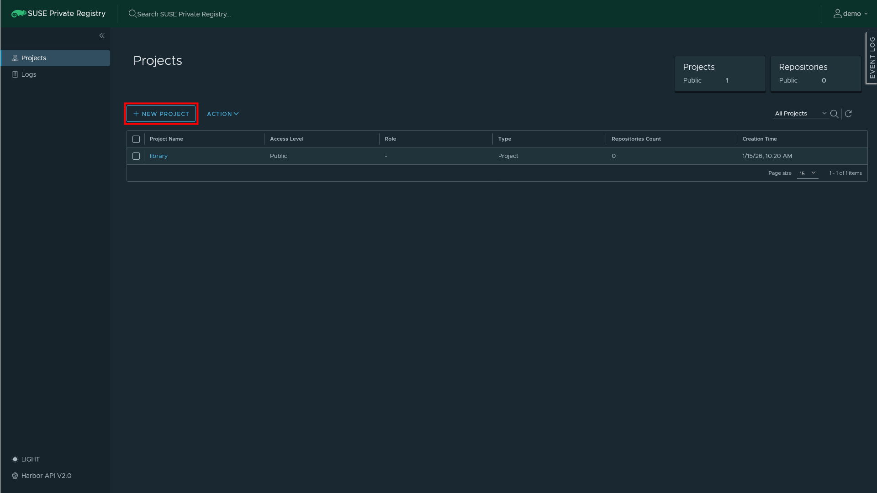Image resolution: width=877 pixels, height=493 pixels.
Task: Expand the Action dropdown
Action: [223, 114]
